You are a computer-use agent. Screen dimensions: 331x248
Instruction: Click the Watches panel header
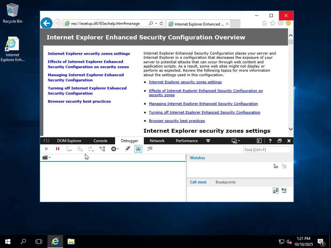[x=198, y=158]
